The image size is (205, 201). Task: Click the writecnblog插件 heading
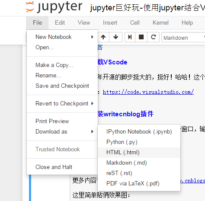pyautogui.click(x=125, y=114)
